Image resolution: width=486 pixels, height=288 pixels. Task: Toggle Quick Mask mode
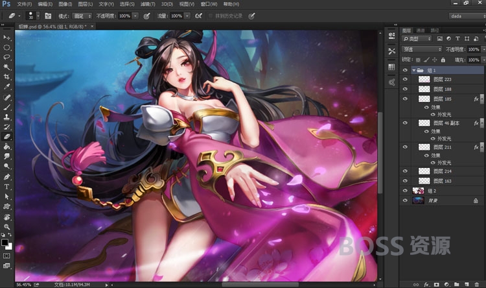click(6, 256)
